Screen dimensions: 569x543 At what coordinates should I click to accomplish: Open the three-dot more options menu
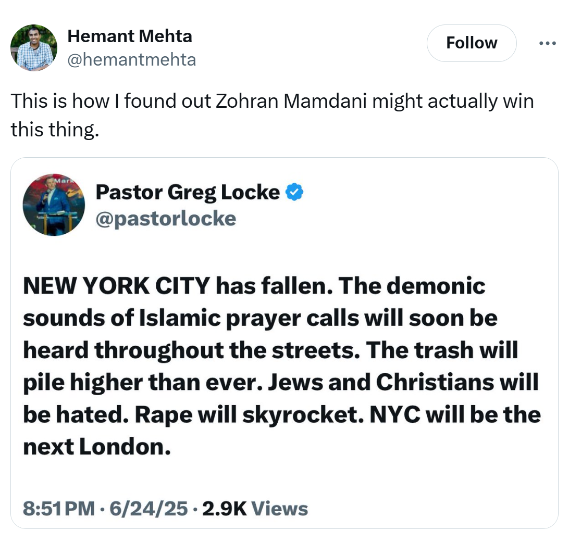point(547,43)
